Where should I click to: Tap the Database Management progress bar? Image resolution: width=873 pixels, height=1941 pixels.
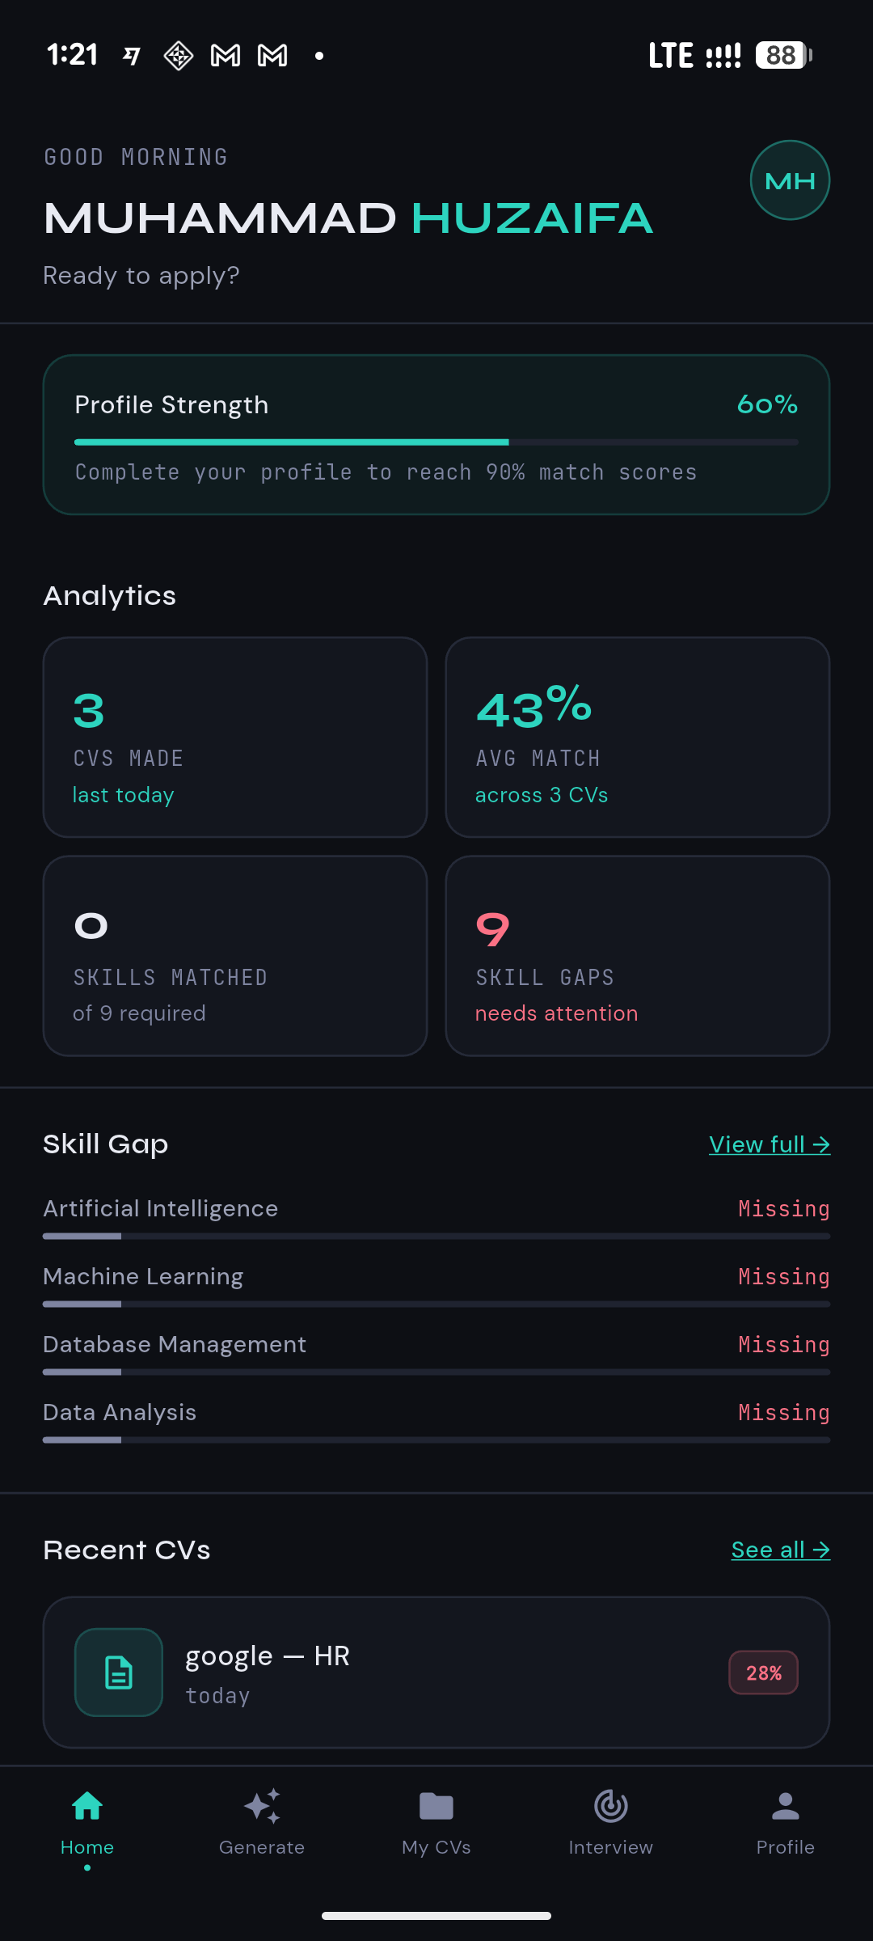(x=436, y=1372)
